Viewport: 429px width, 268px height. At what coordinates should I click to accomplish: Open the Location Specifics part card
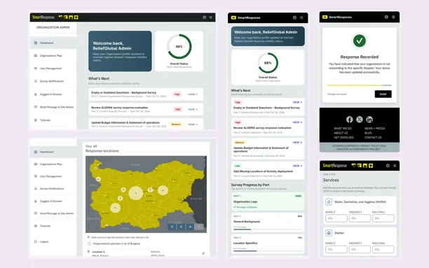click(x=268, y=244)
